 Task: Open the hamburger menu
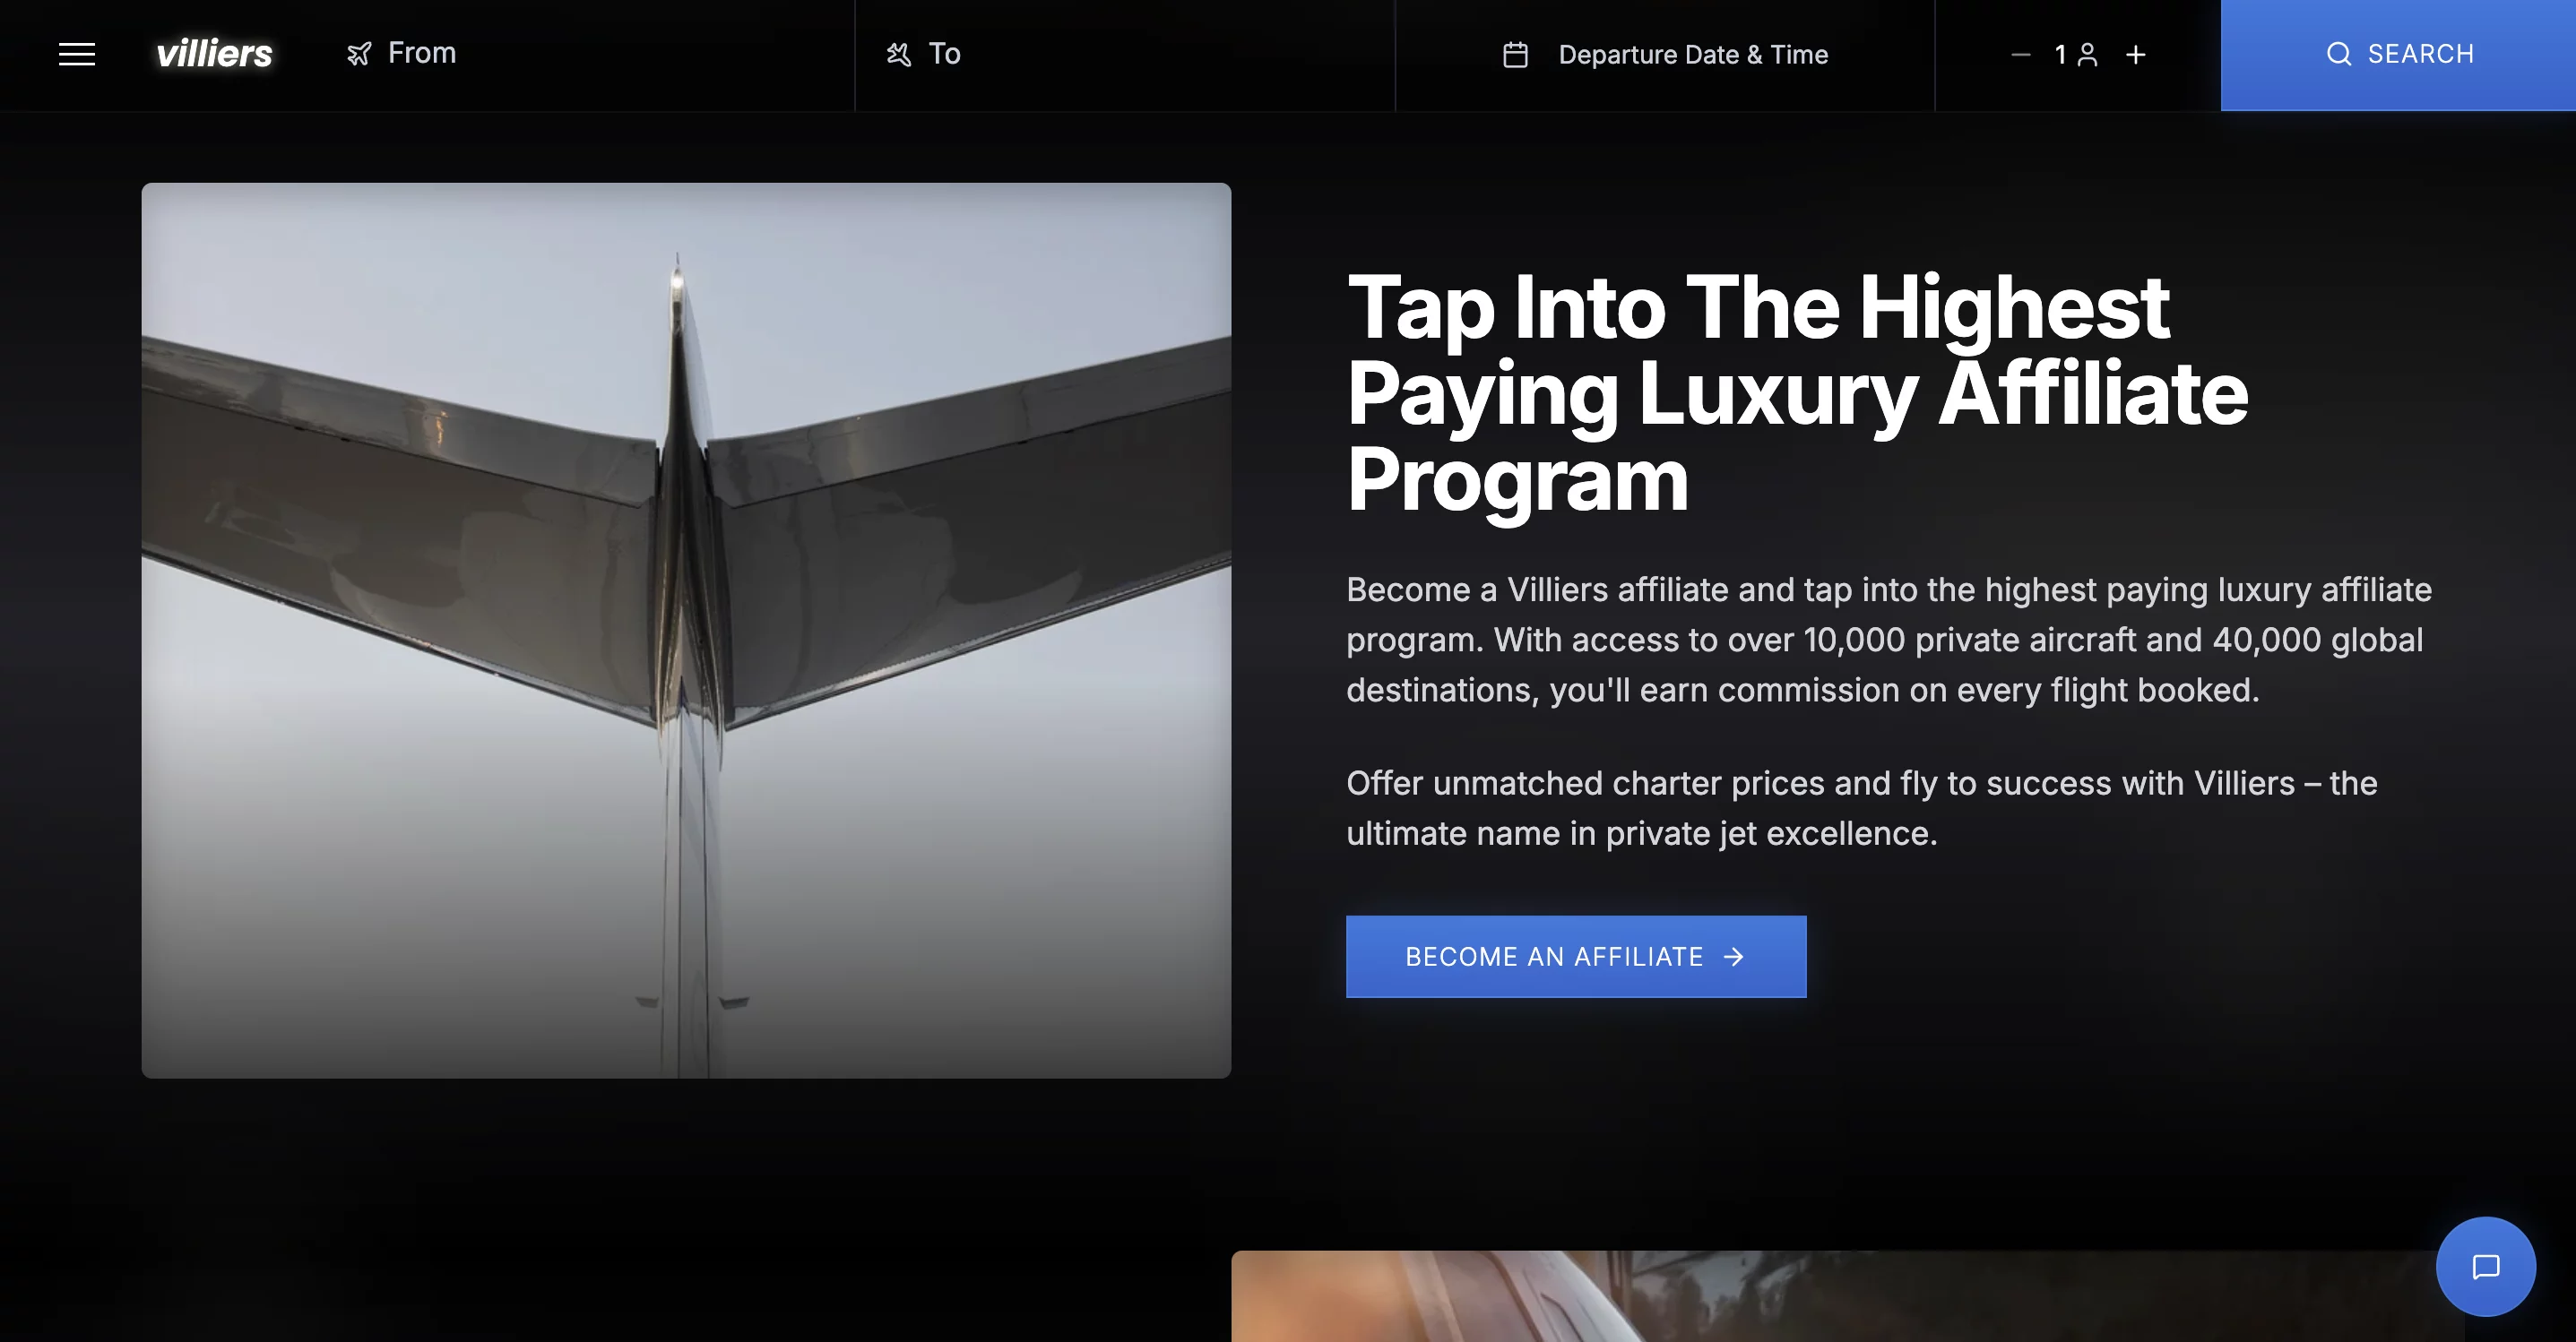[77, 54]
